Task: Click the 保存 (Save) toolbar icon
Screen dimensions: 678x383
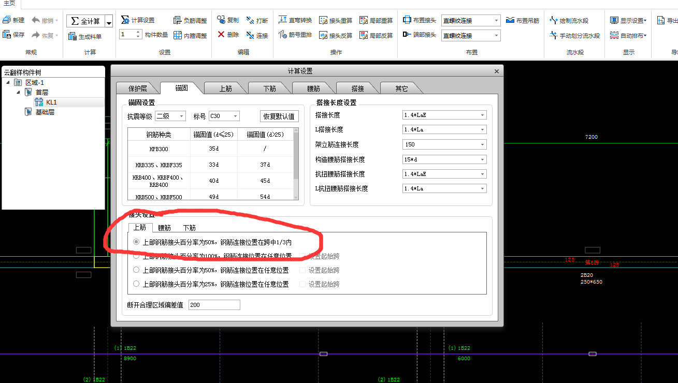Action: click(x=7, y=35)
